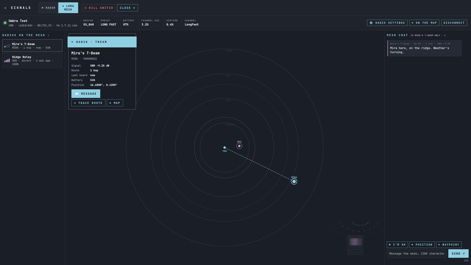Click the Waypoint button

pyautogui.click(x=449, y=245)
